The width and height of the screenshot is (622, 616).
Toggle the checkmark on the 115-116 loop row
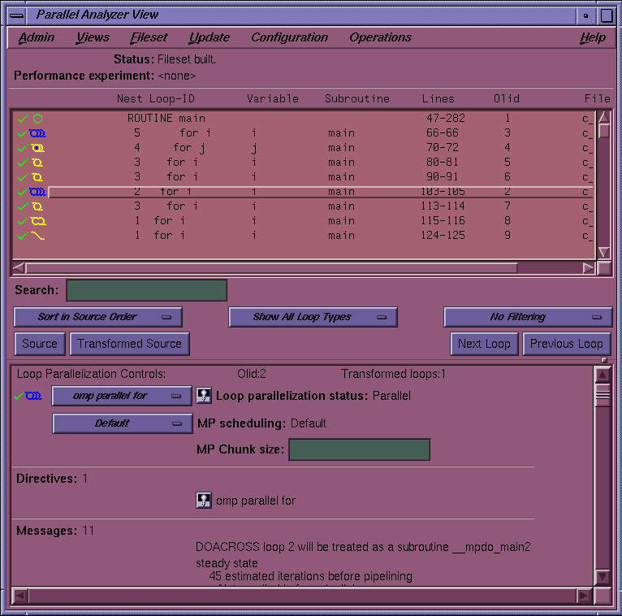(23, 221)
